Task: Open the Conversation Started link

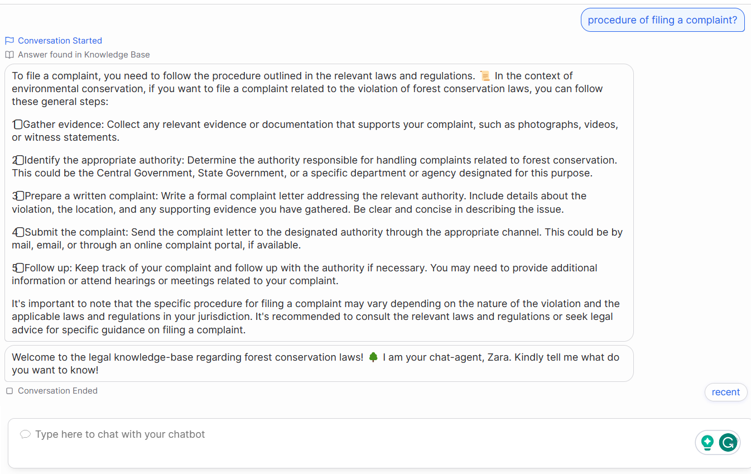Action: pyautogui.click(x=60, y=40)
